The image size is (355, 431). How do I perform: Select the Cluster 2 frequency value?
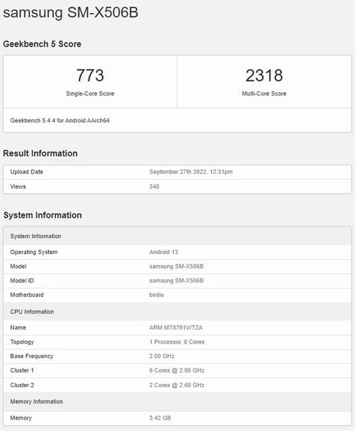tap(177, 385)
